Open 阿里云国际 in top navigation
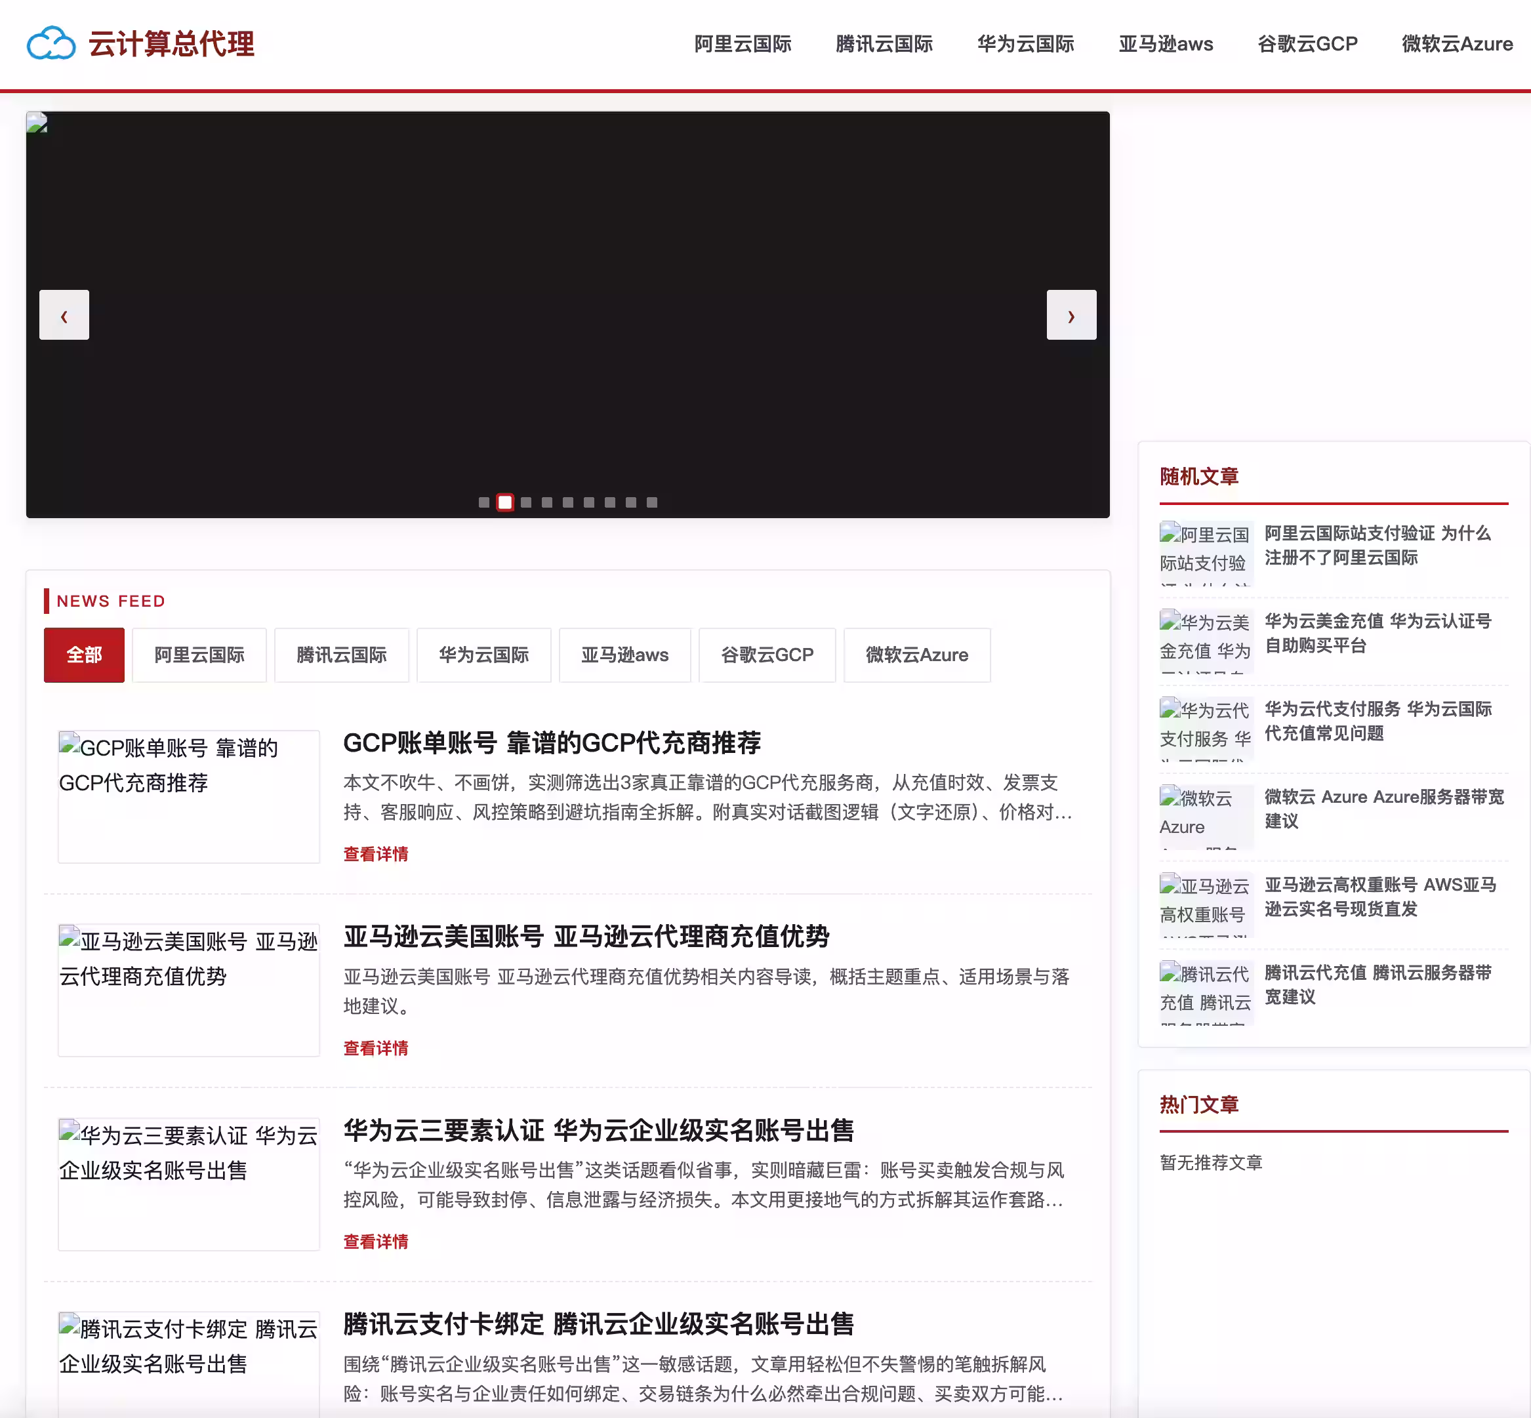This screenshot has height=1418, width=1531. [742, 44]
